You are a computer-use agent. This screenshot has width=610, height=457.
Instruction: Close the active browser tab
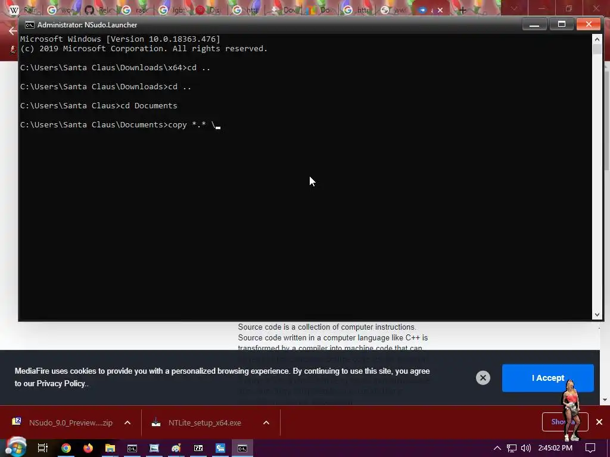[x=440, y=10]
